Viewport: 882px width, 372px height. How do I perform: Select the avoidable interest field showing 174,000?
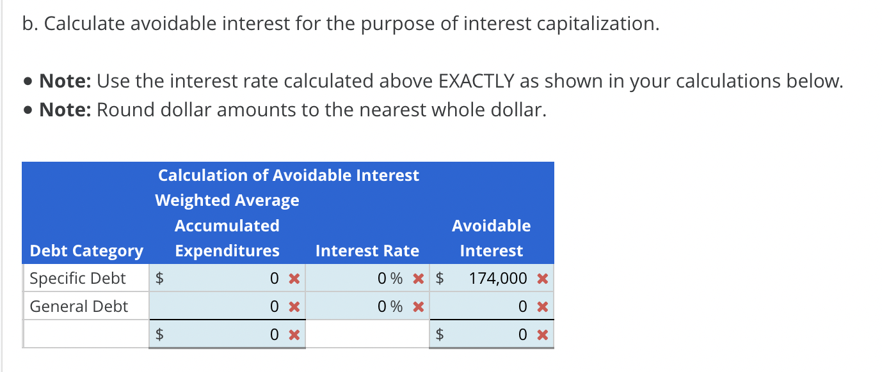click(486, 278)
